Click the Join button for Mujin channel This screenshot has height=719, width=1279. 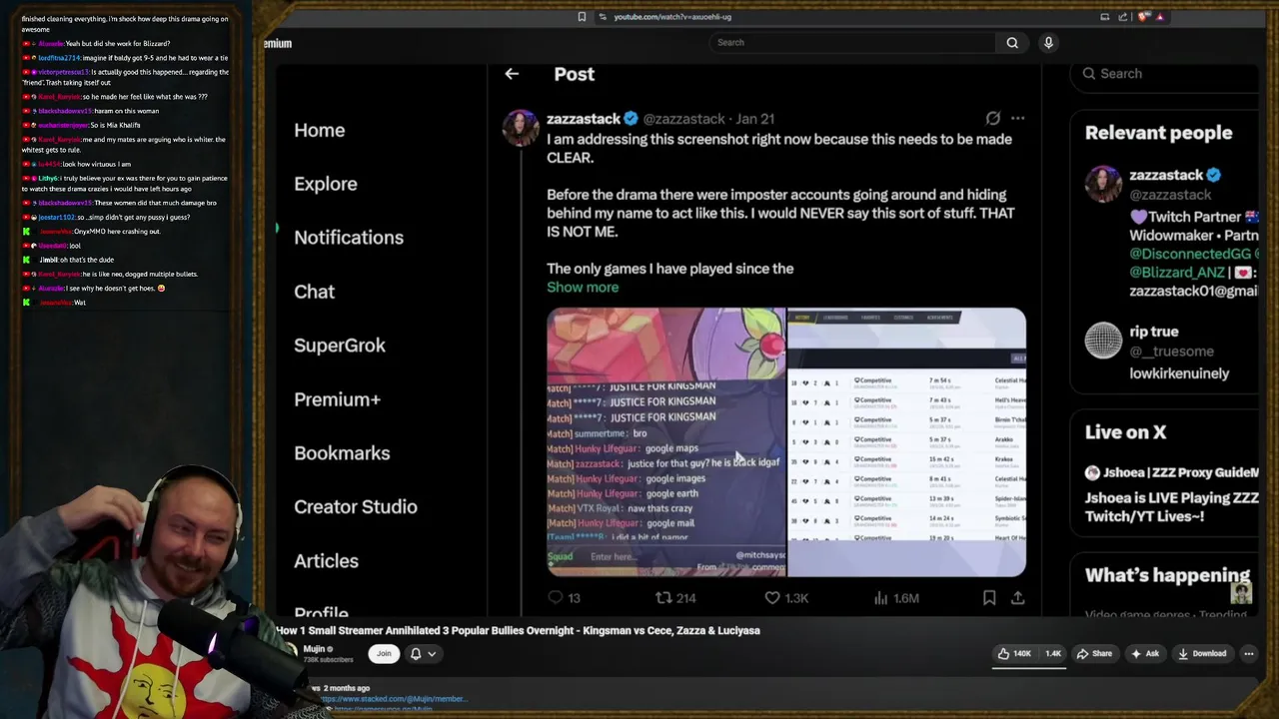coord(384,653)
